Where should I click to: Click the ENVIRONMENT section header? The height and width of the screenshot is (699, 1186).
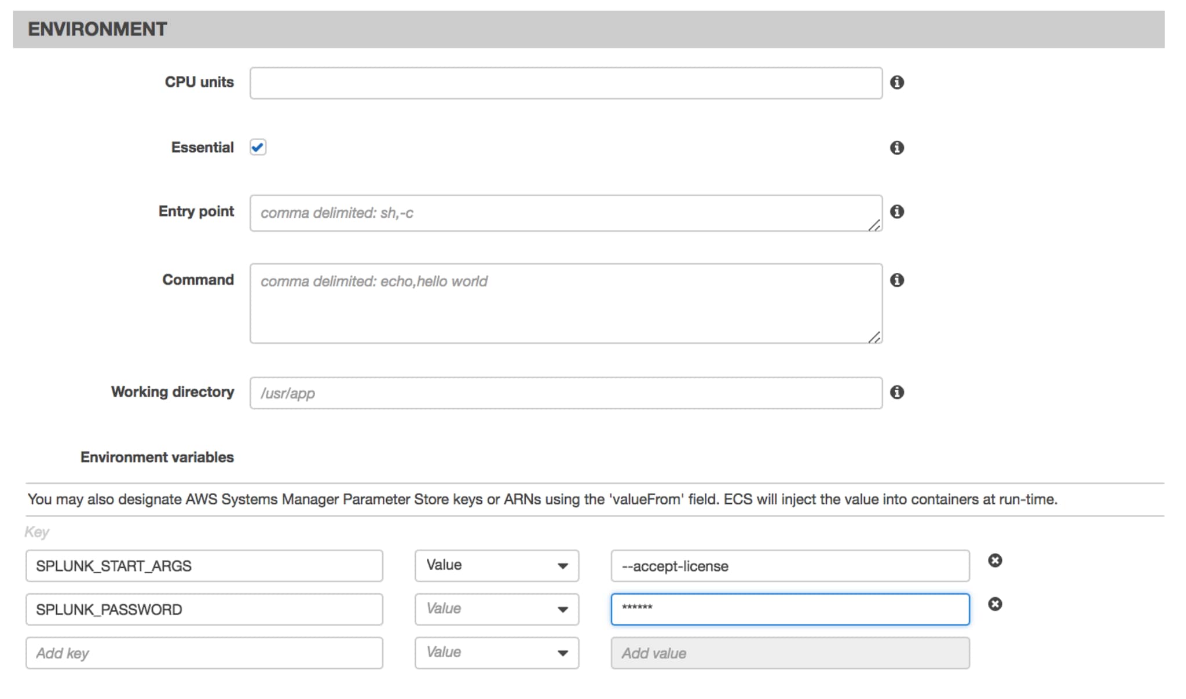(588, 29)
